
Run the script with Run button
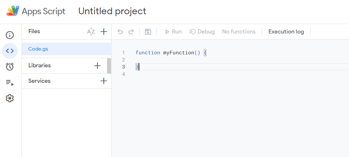coord(173,32)
